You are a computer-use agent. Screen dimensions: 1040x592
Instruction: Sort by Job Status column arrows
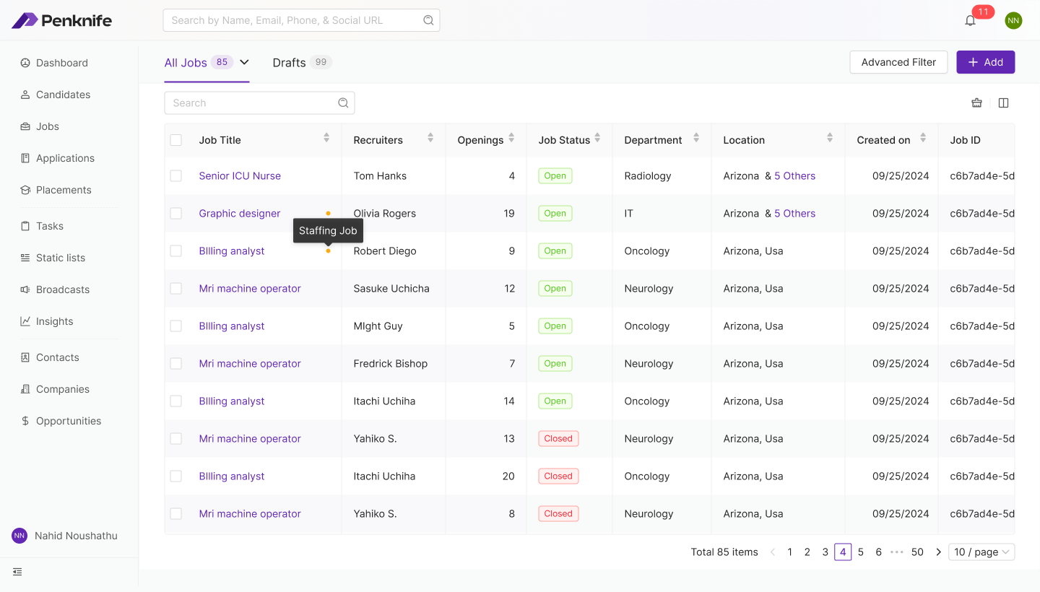point(597,138)
